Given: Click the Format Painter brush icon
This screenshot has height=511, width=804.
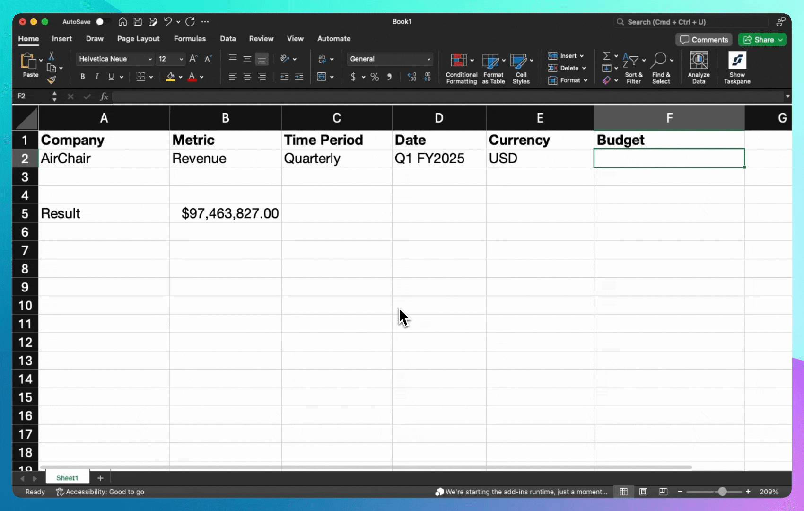Looking at the screenshot, I should [52, 80].
